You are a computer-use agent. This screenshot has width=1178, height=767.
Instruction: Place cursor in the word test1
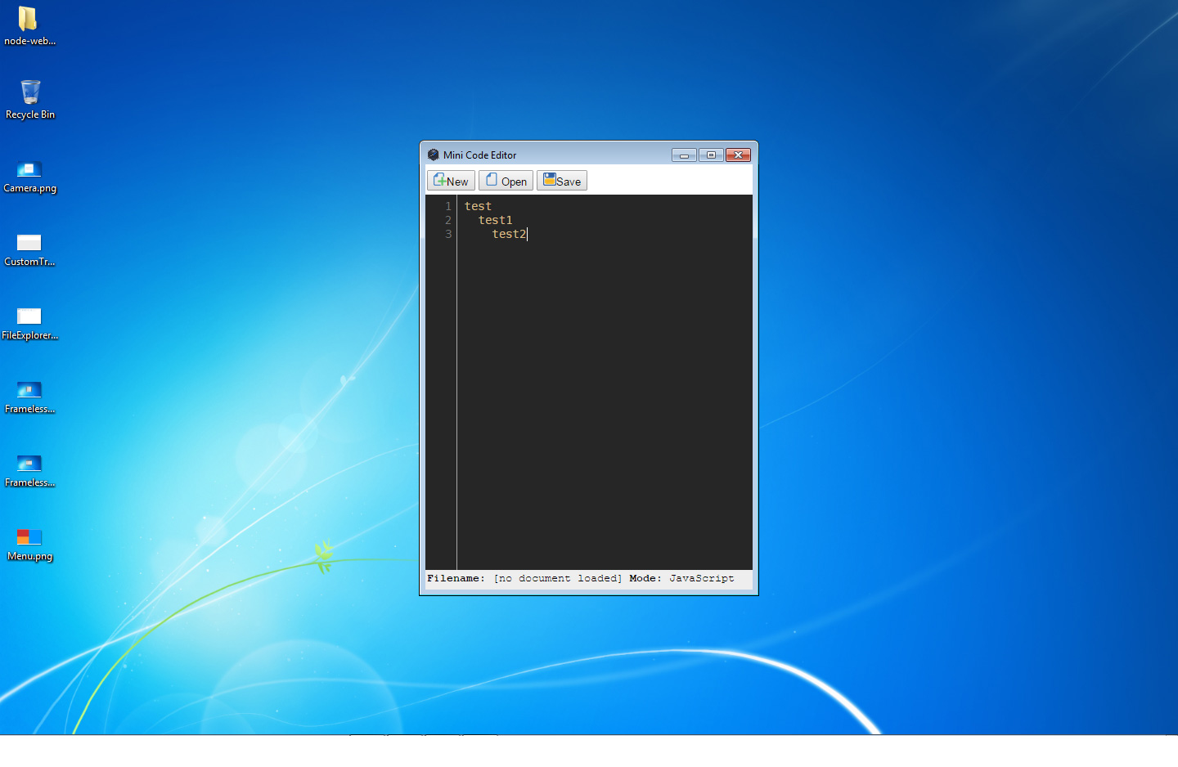495,221
